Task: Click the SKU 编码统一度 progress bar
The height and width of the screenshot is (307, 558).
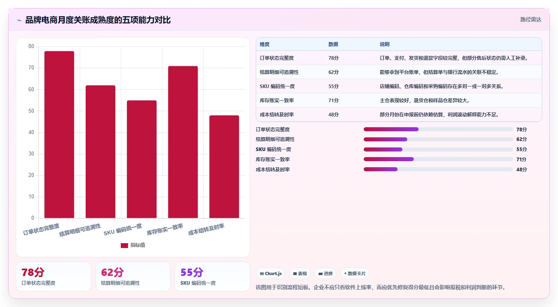Action: (x=438, y=149)
